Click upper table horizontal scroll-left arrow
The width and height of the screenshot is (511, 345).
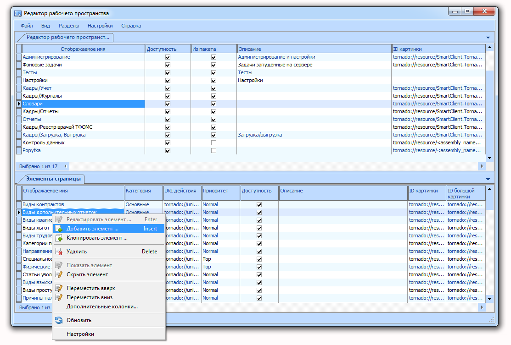tap(66, 166)
